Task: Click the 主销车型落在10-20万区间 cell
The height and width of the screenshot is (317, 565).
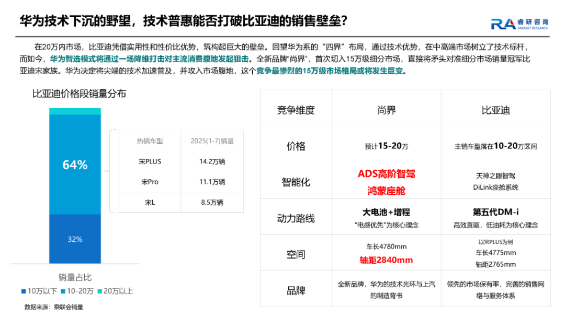Action: tap(496, 146)
